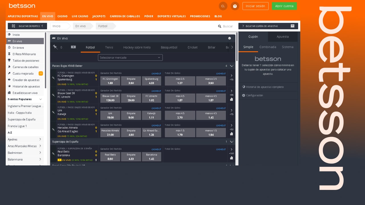Bet on Barcelona at 1.42
Viewport: 365px width, 205px height.
(151, 157)
